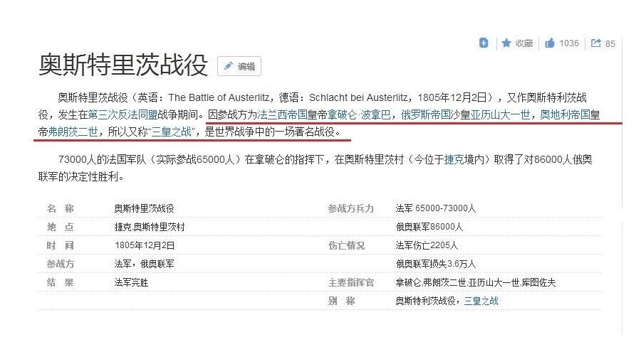641x342 pixels.
Task: Click the share arrow icon
Action: tap(595, 43)
